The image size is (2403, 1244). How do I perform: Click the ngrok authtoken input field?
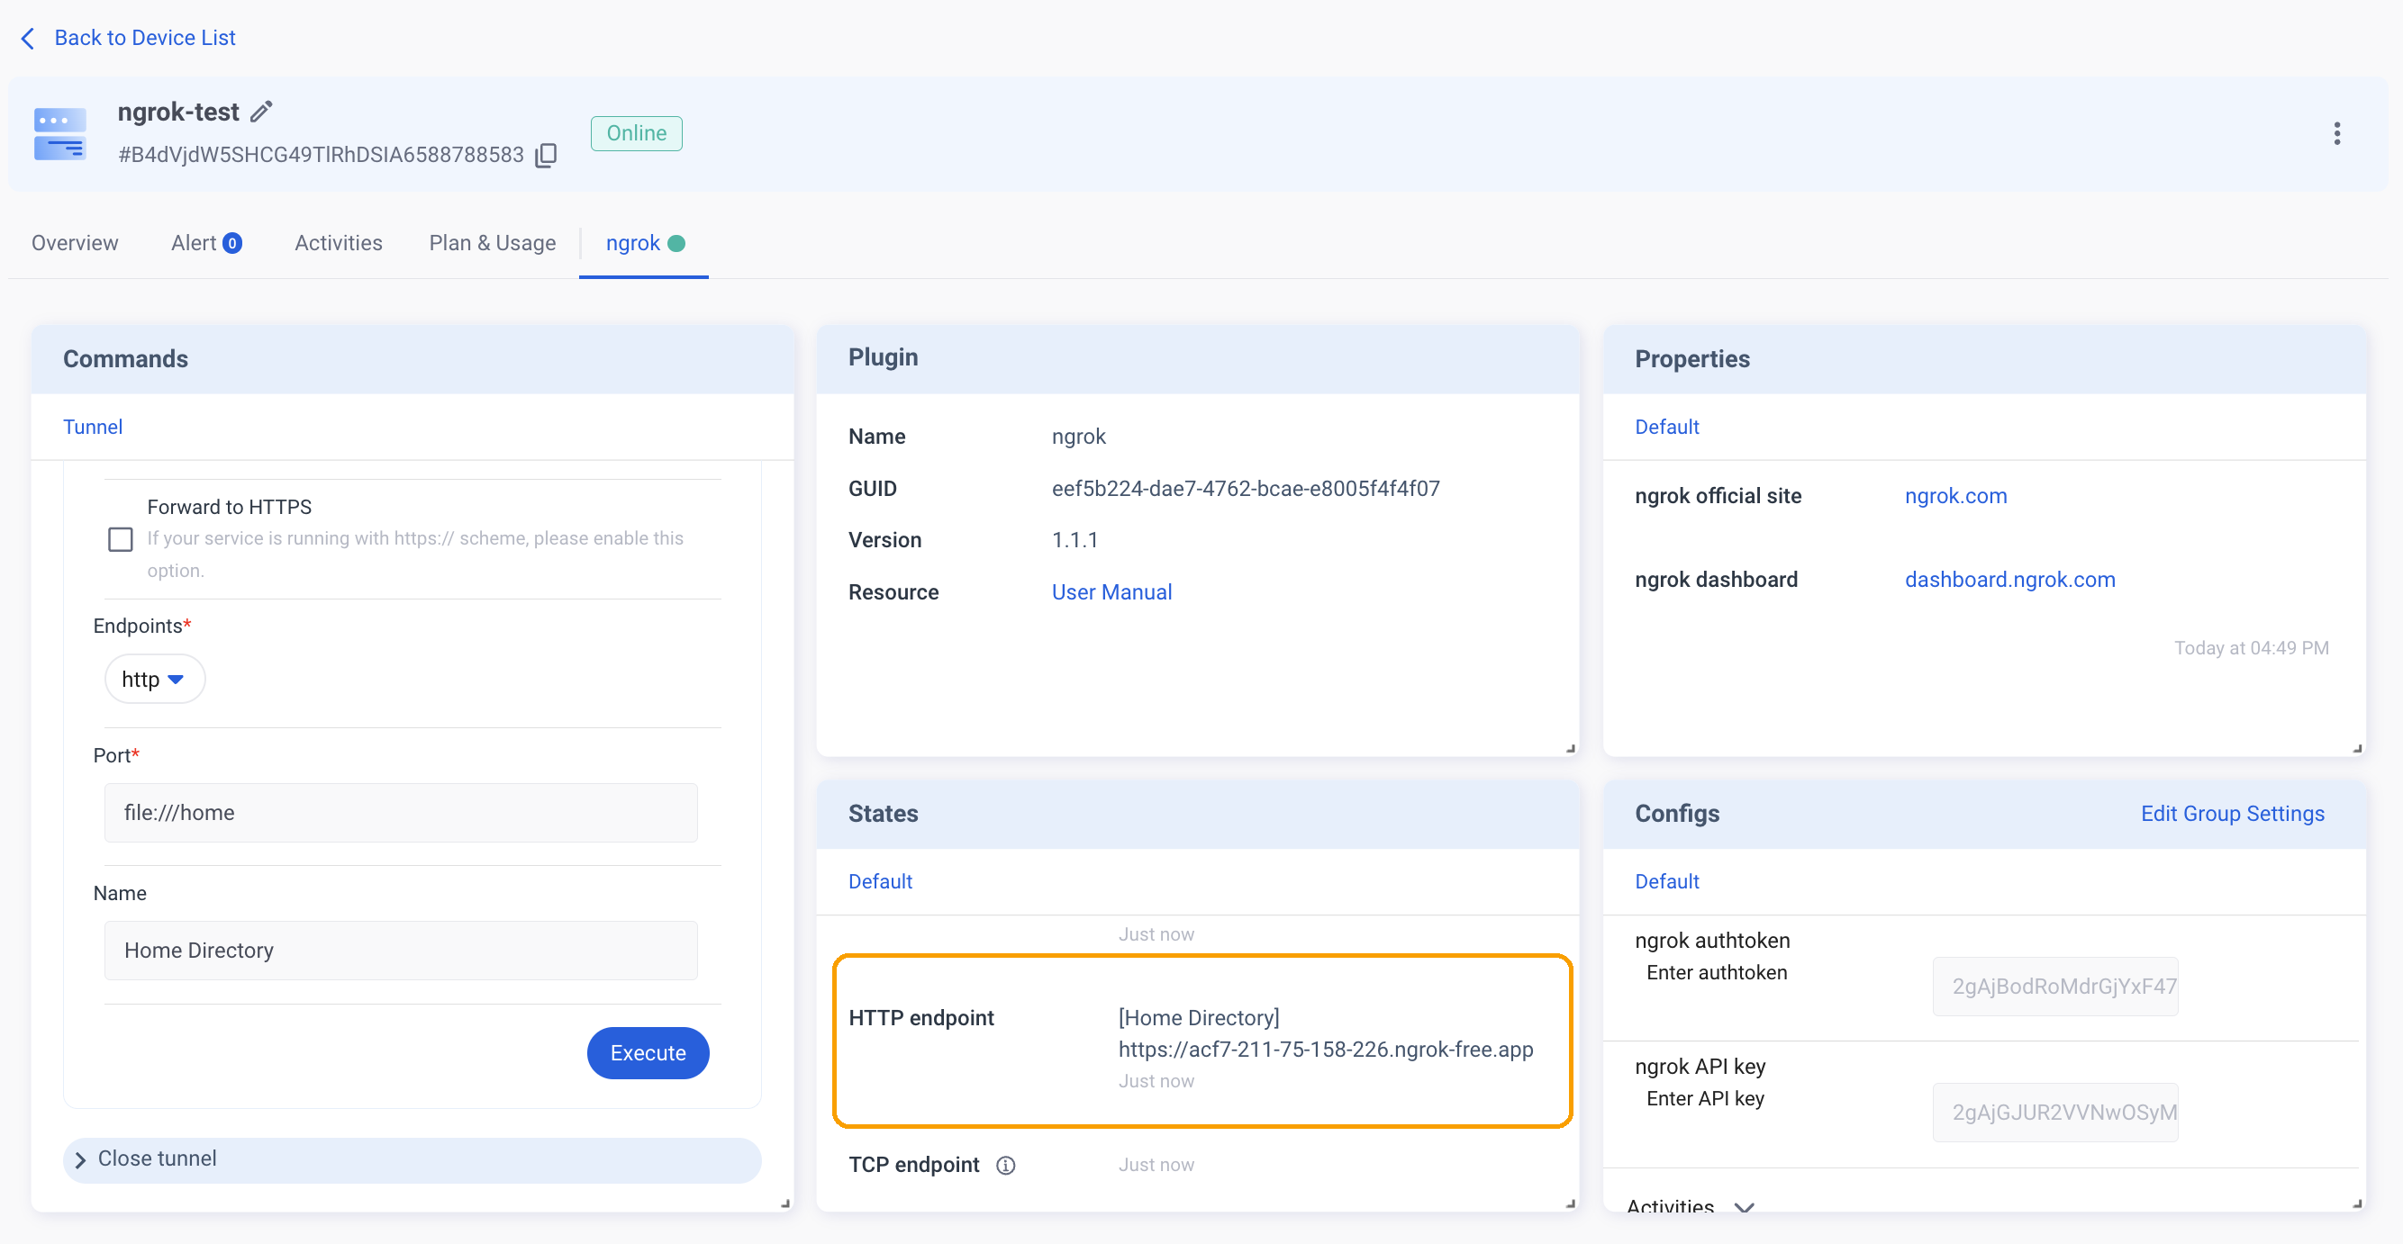click(2055, 987)
